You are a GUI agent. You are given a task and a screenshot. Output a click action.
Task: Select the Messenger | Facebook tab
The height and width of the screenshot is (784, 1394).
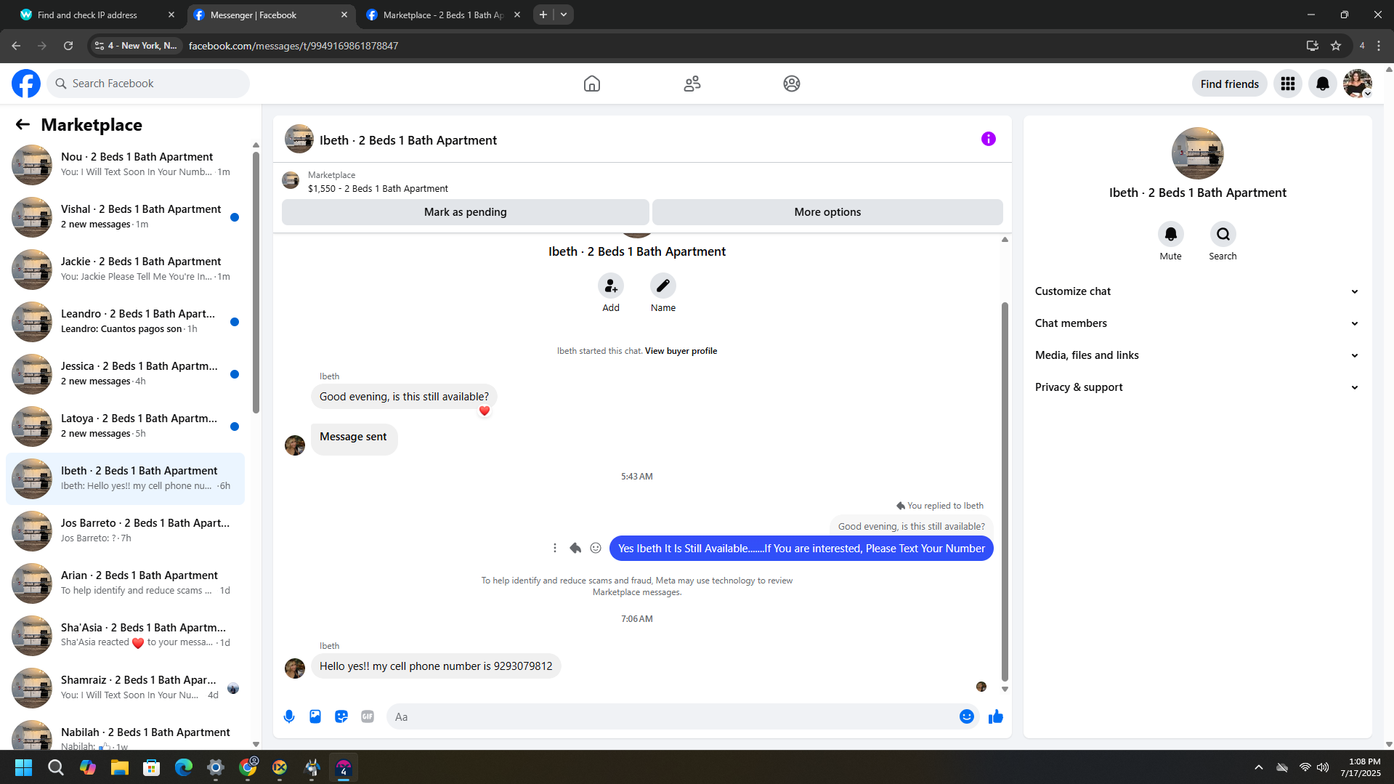click(270, 15)
